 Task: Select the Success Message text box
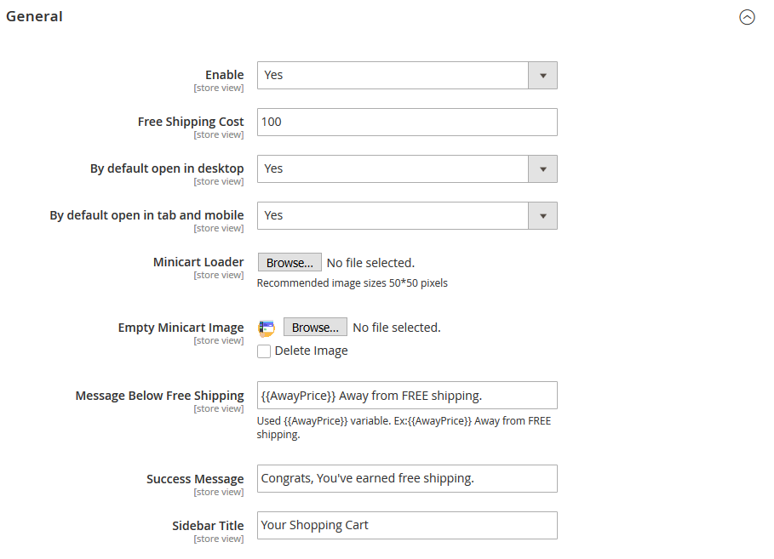407,478
